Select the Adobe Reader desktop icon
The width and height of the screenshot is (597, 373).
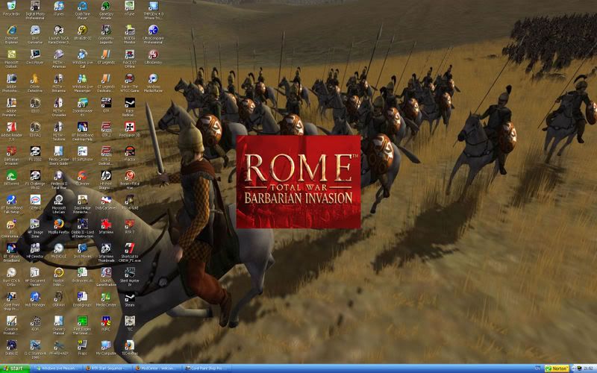[x=11, y=127]
